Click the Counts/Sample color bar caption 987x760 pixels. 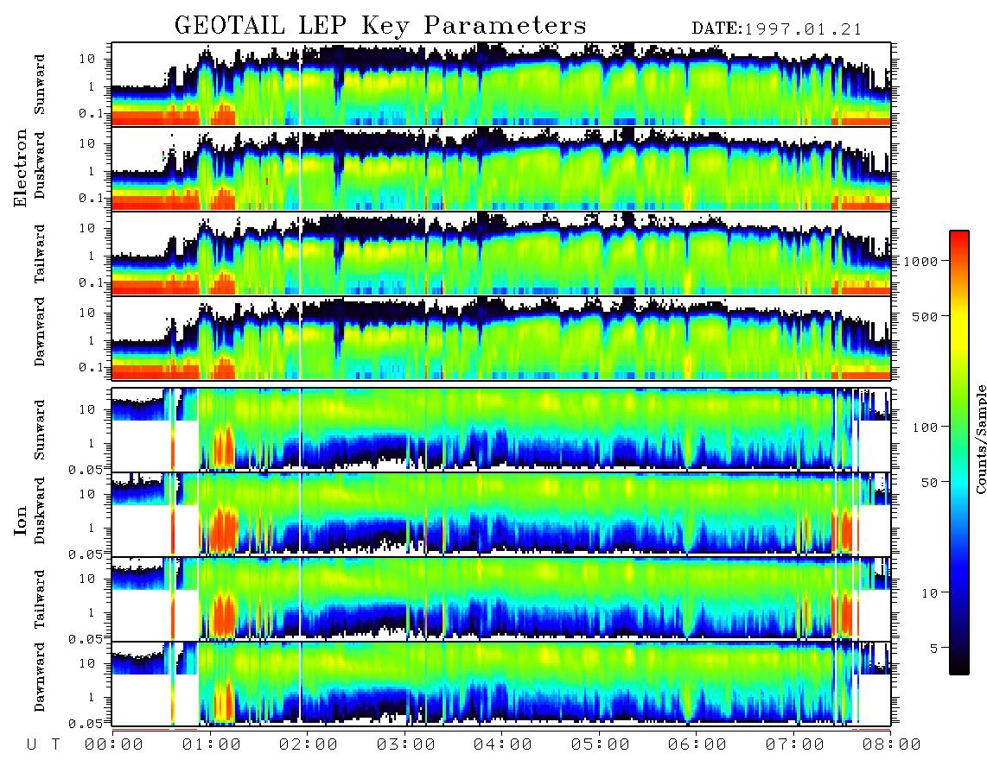[980, 439]
